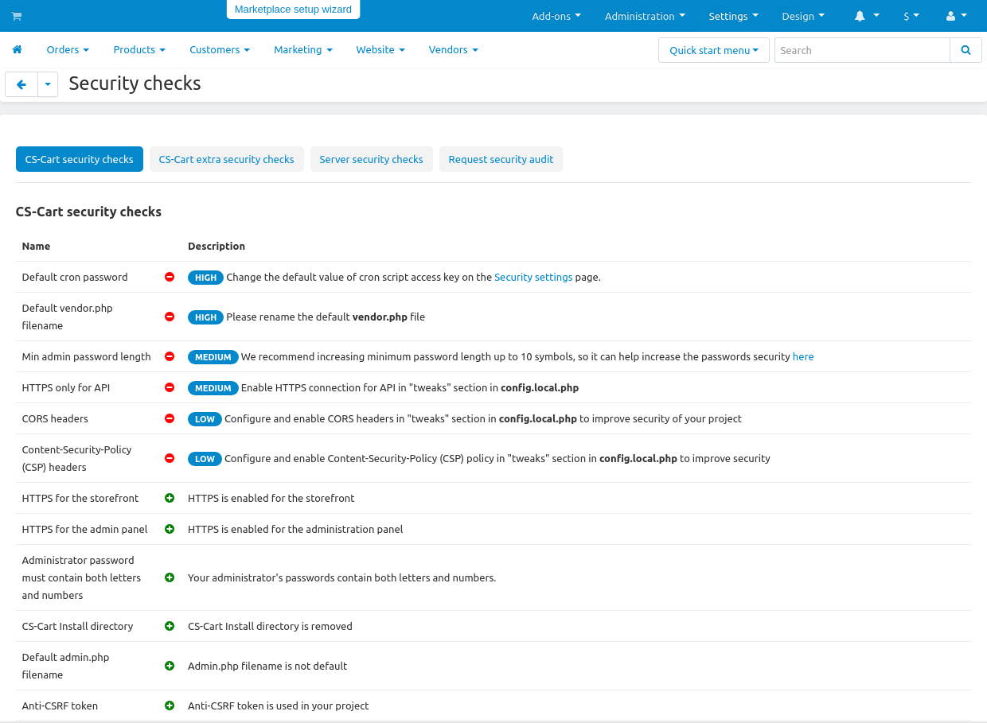Click green icon for administrator password letters and numbers

[x=170, y=577]
